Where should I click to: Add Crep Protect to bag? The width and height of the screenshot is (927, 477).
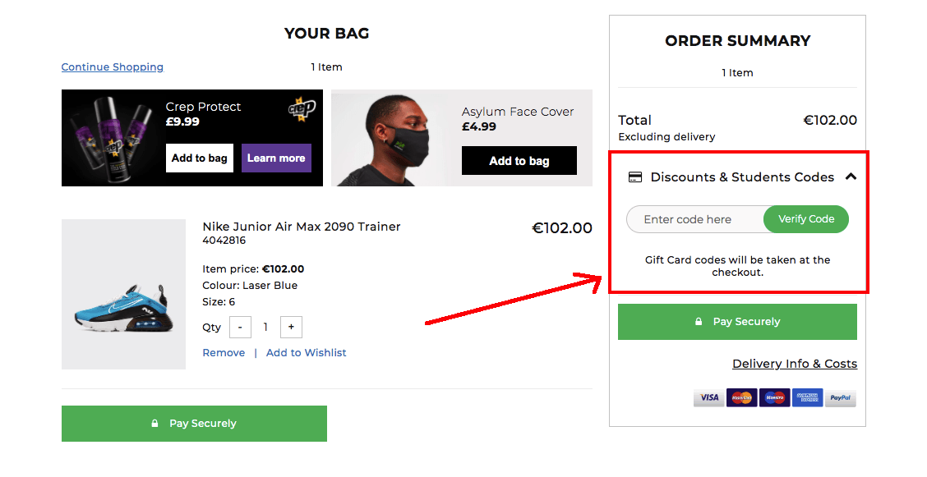(x=200, y=158)
